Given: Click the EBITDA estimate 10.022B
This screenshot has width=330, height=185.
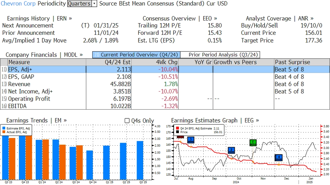Looking at the screenshot, I should pos(121,106).
